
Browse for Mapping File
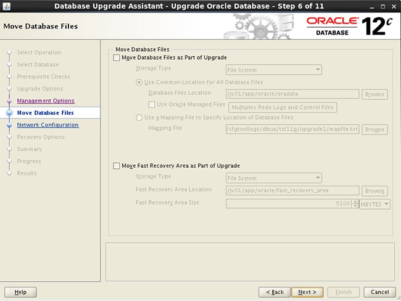[x=374, y=130]
